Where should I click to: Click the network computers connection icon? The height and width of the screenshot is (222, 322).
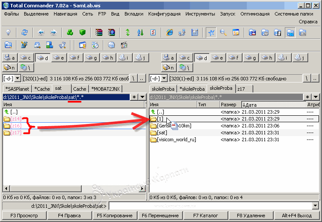182,32
